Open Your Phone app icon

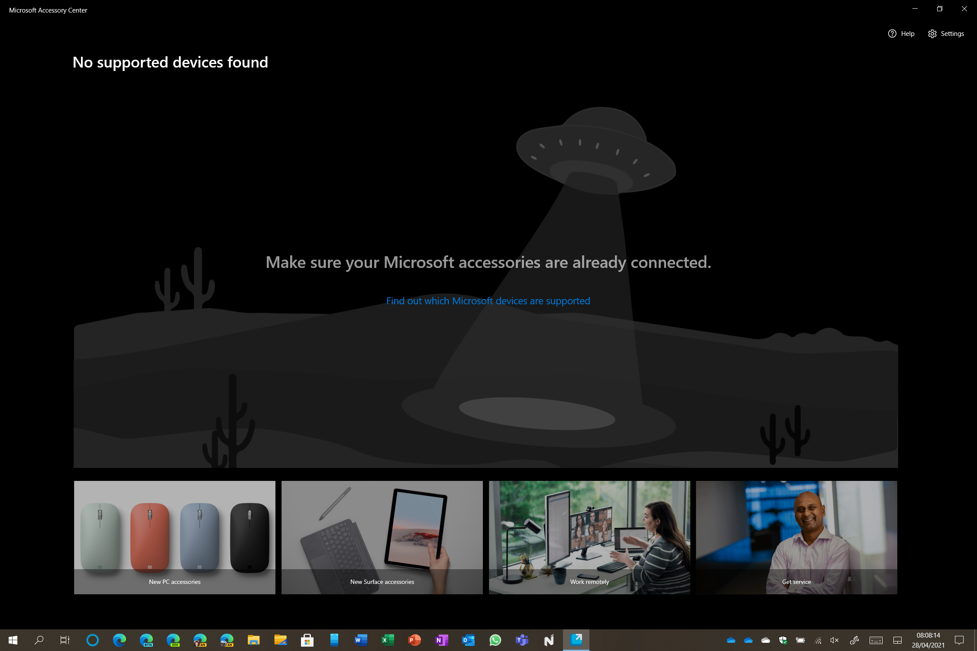point(334,640)
